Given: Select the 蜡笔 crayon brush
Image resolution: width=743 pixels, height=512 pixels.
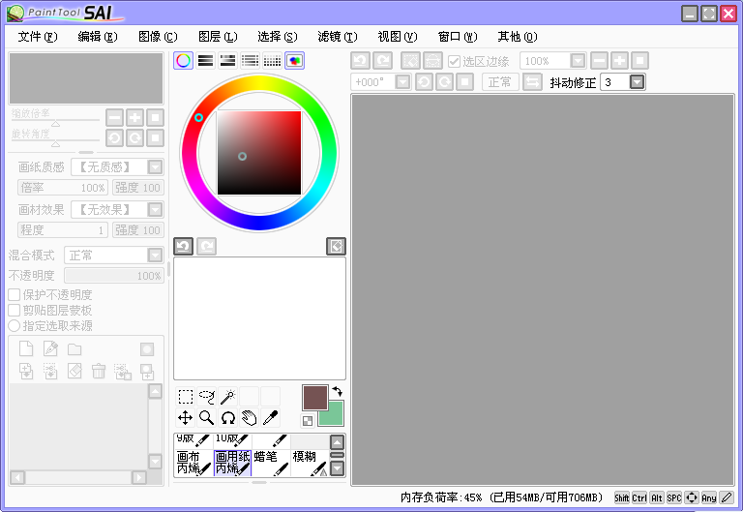Looking at the screenshot, I should [x=271, y=463].
